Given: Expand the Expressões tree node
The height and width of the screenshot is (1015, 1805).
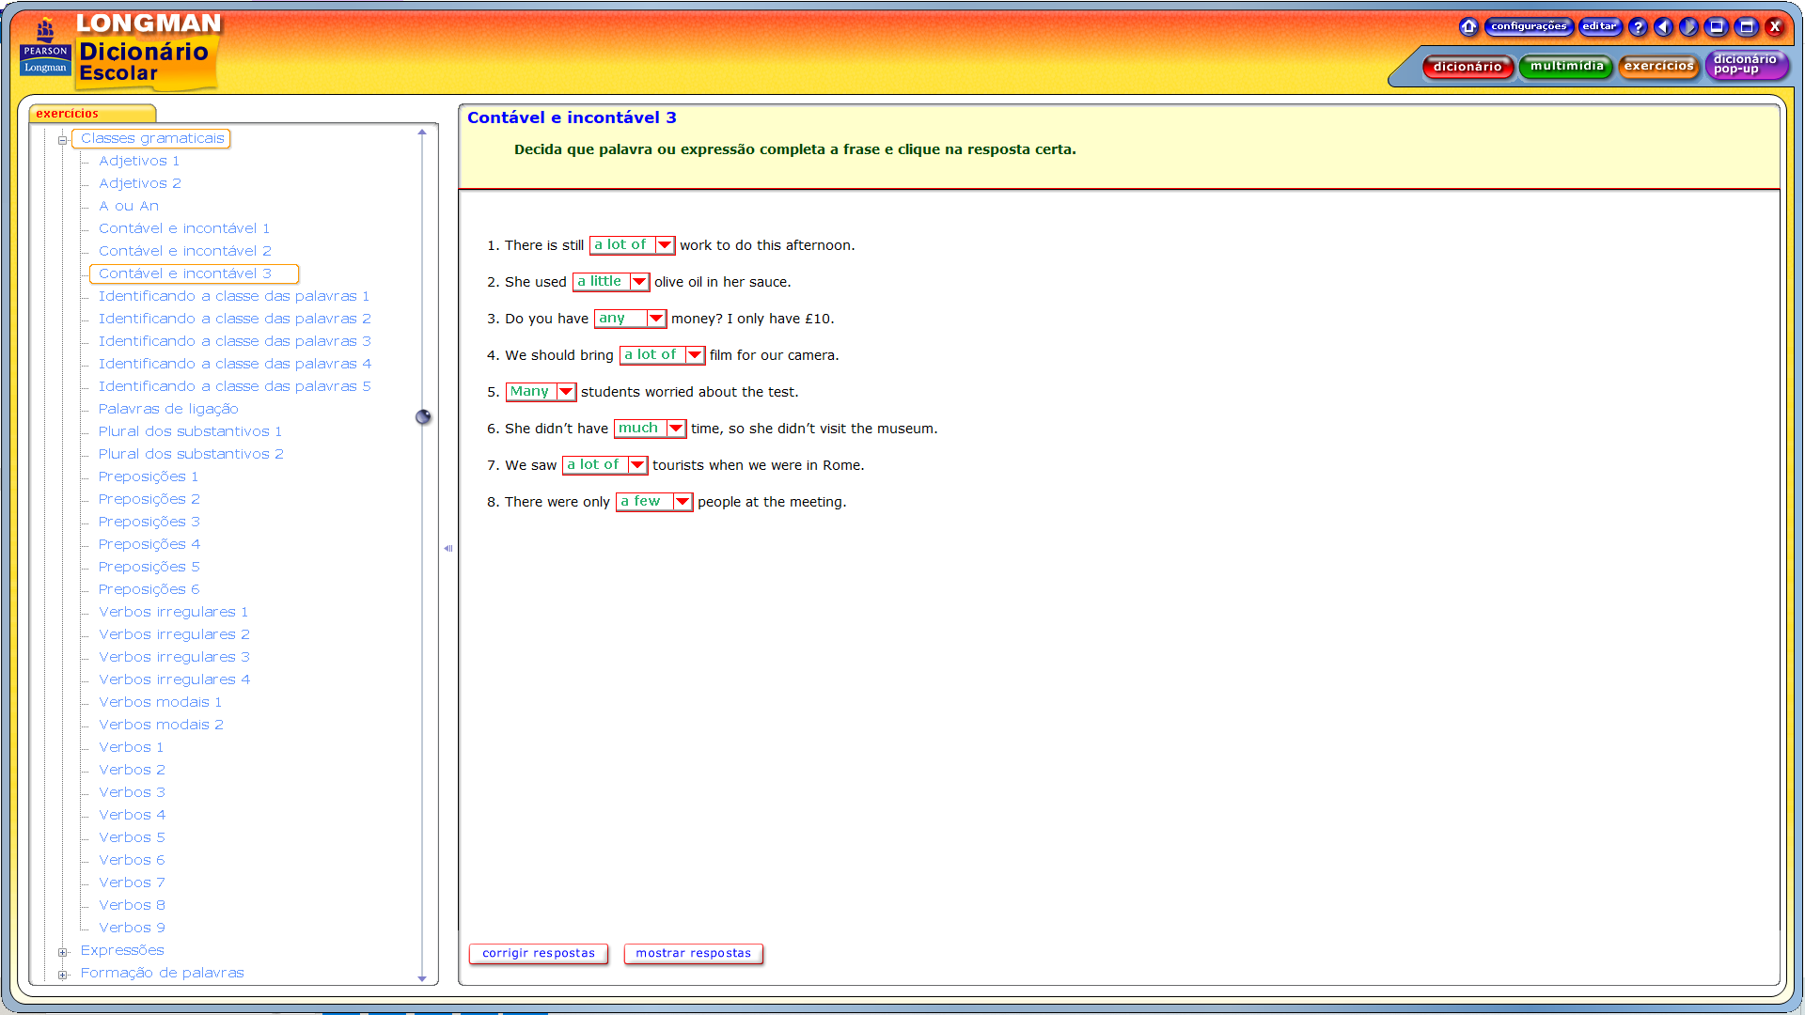Looking at the screenshot, I should tap(63, 952).
